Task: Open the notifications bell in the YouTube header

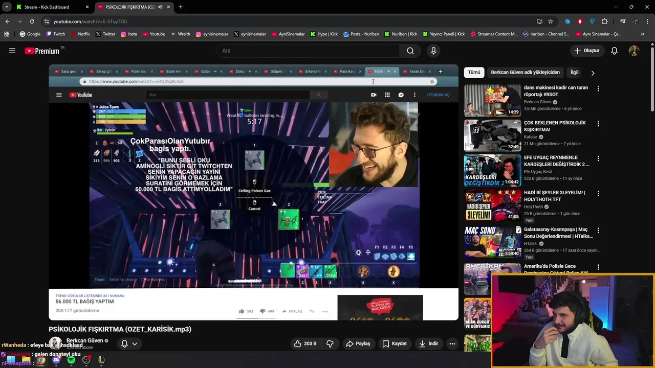Action: [x=614, y=51]
